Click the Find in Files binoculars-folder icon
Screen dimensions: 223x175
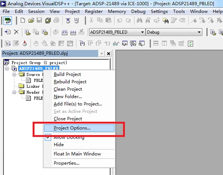pos(165,21)
